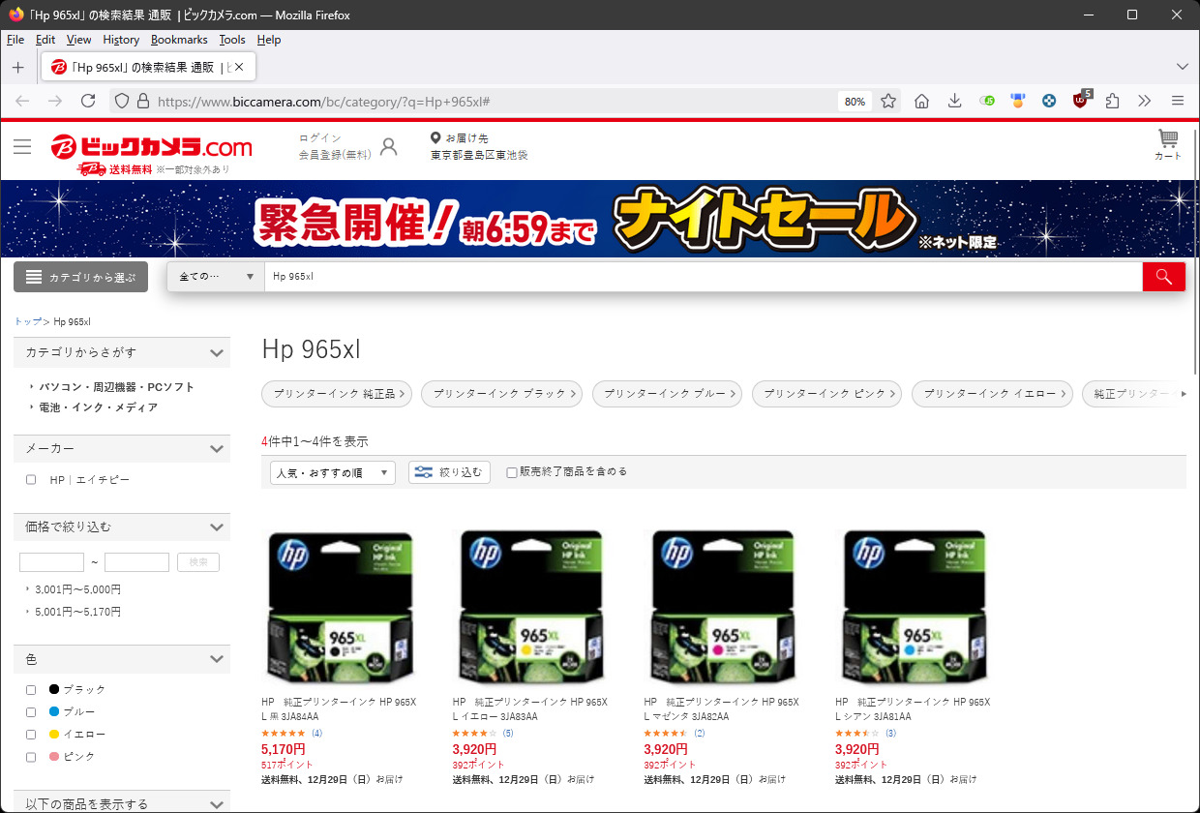Image resolution: width=1200 pixels, height=813 pixels.
Task: Open the History menu
Action: tap(121, 40)
